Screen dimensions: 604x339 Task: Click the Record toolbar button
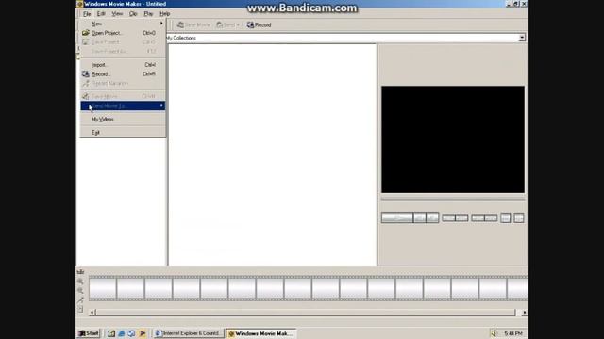pos(260,25)
